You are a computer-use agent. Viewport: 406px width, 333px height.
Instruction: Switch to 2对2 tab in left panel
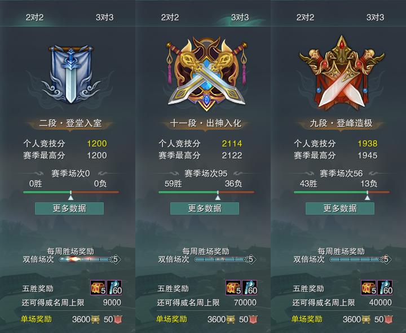tap(35, 17)
